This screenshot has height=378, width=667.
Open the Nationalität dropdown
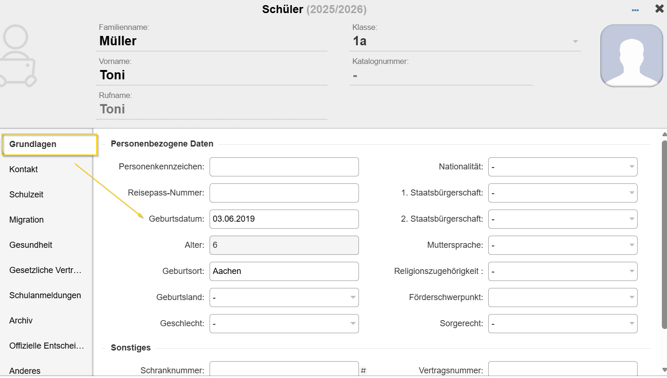tap(562, 167)
